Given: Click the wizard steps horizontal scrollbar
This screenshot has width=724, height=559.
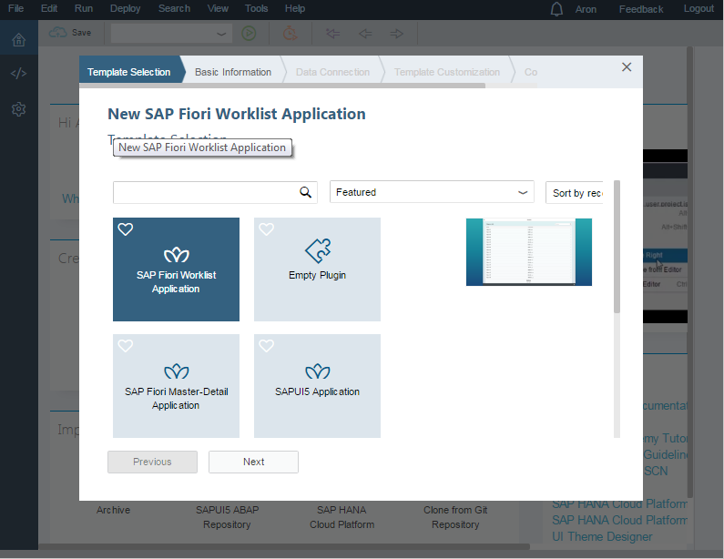Looking at the screenshot, I should 282,86.
